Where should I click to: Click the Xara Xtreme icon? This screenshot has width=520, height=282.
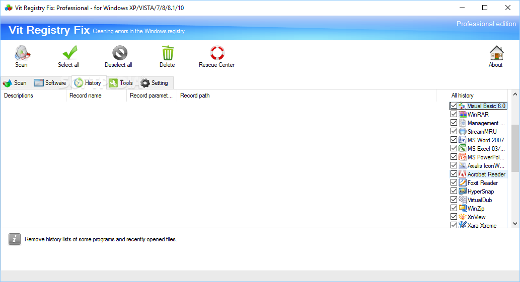pyautogui.click(x=462, y=225)
